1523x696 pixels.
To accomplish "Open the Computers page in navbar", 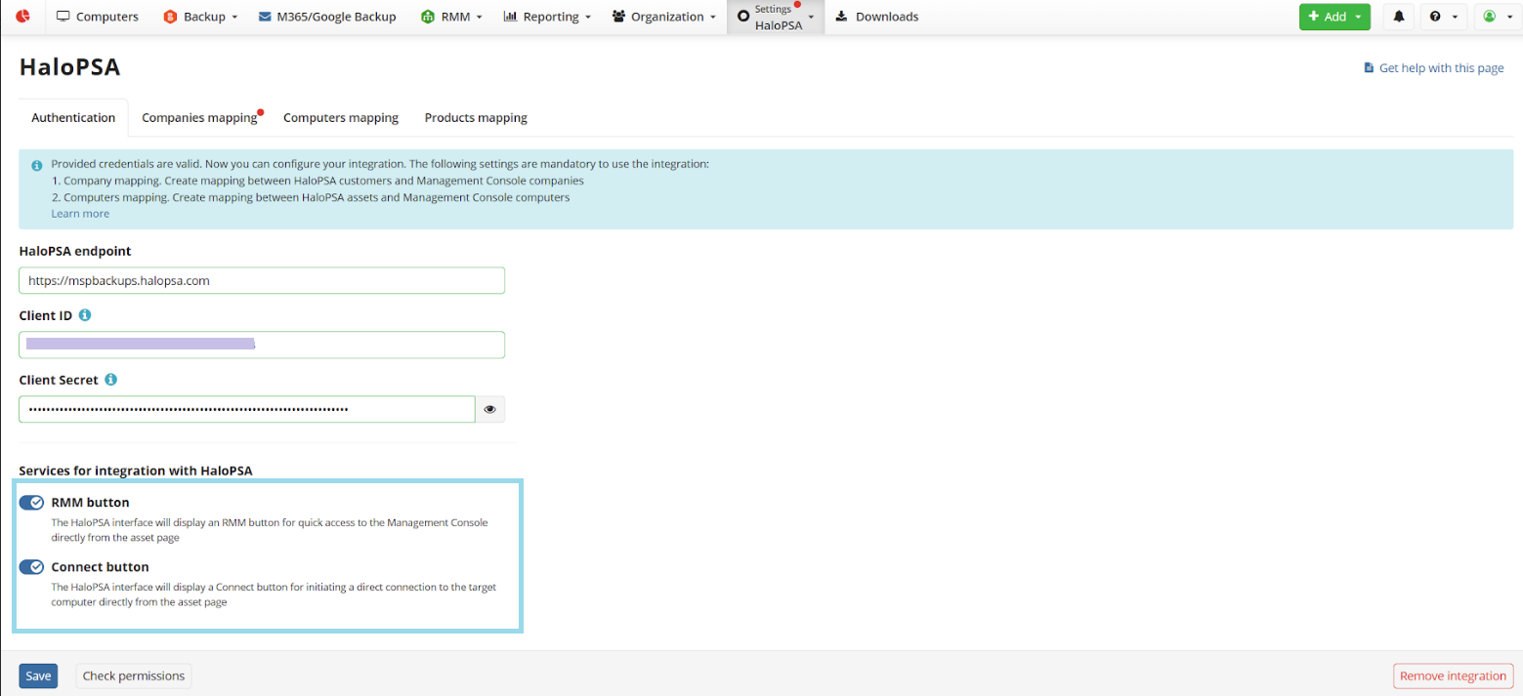I will pyautogui.click(x=98, y=17).
